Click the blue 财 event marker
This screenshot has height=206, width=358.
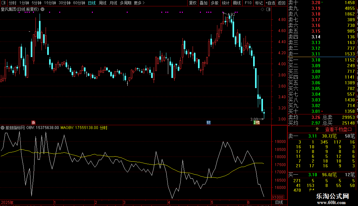click(x=208, y=123)
